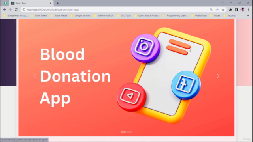Screen dimensions: 253x142
Task: Share this page via the share icon
Action: click(x=217, y=9)
